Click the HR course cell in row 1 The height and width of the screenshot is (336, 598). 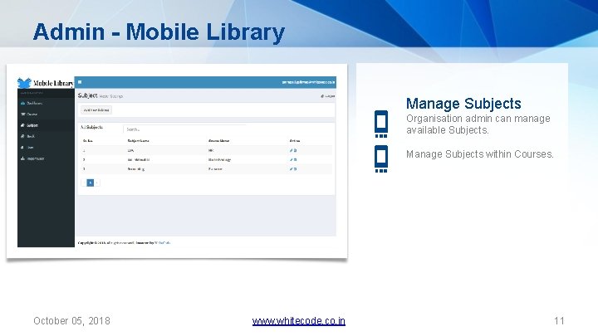tap(211, 150)
